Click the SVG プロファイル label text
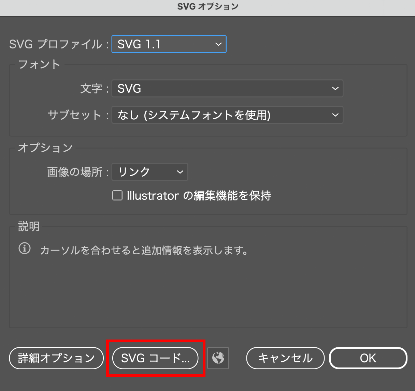 click(x=56, y=44)
